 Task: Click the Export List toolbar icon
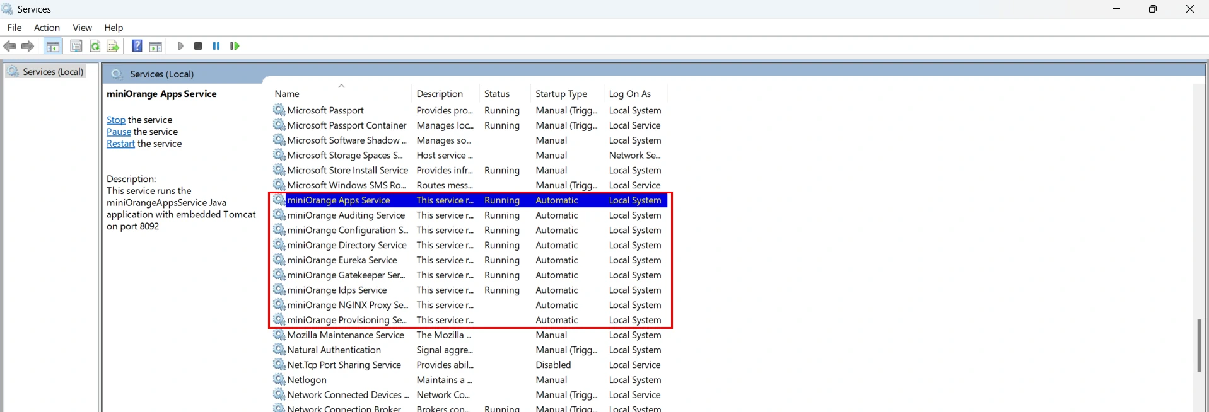point(113,46)
